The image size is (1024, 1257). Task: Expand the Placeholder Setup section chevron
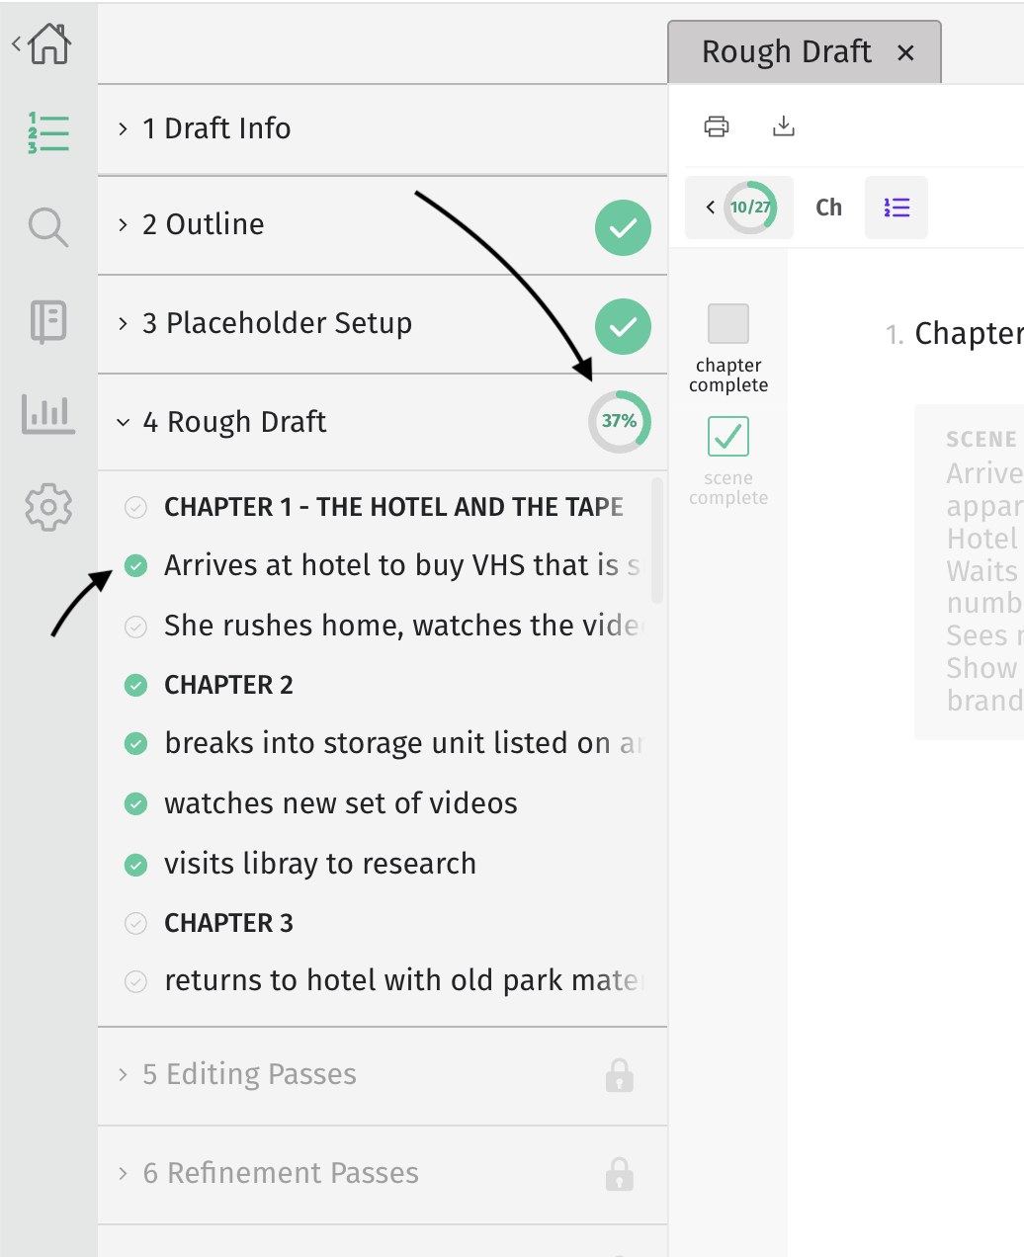123,324
